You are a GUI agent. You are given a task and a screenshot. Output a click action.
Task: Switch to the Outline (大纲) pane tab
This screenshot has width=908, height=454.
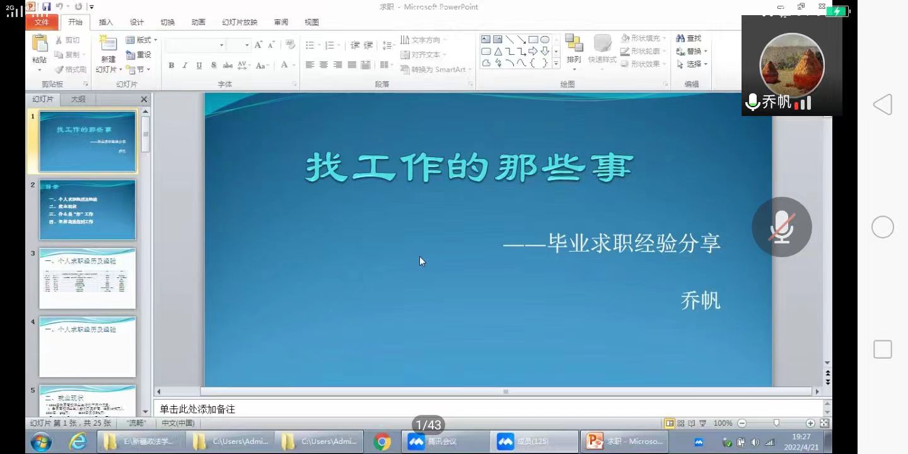click(78, 100)
